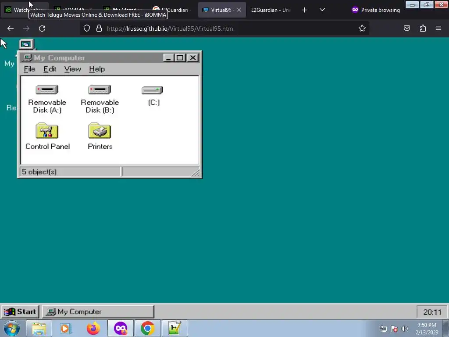Viewport: 449px width, 337px height.
Task: Select My Computer taskbar button in Windows 95
Action: click(98, 312)
